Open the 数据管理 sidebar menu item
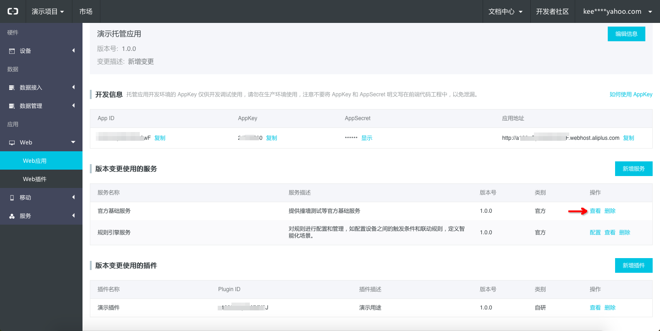 (x=41, y=106)
